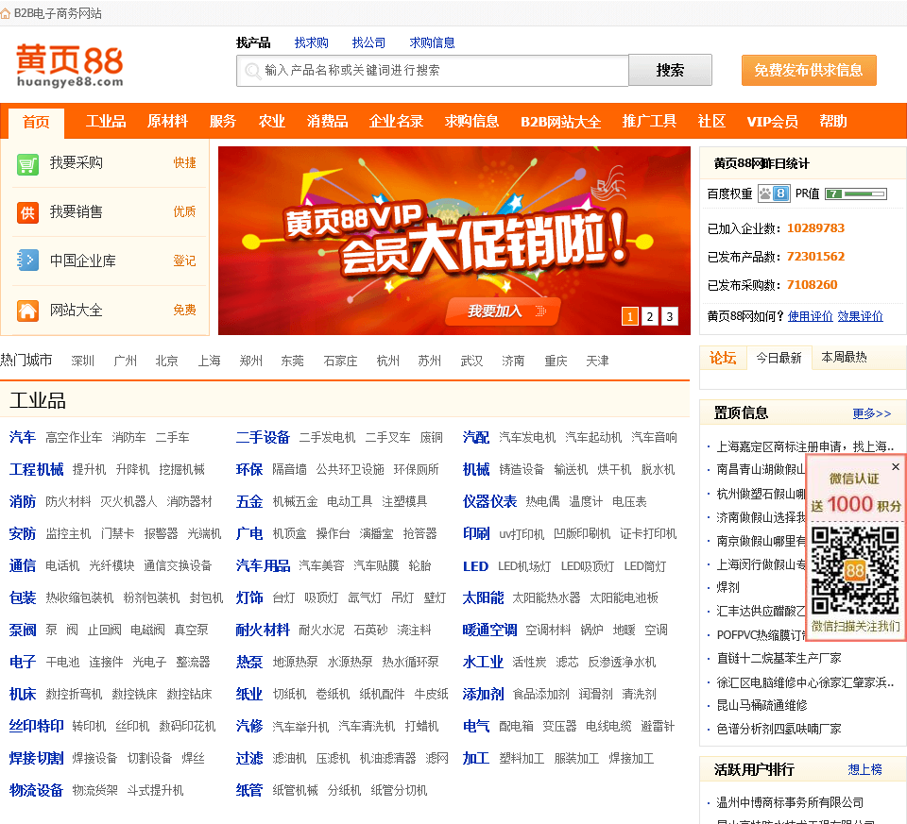
Task: Show banner slide 1
Action: 630,316
